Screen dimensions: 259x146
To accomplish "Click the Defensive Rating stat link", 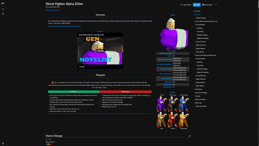I will pyautogui.click(x=166, y=54).
